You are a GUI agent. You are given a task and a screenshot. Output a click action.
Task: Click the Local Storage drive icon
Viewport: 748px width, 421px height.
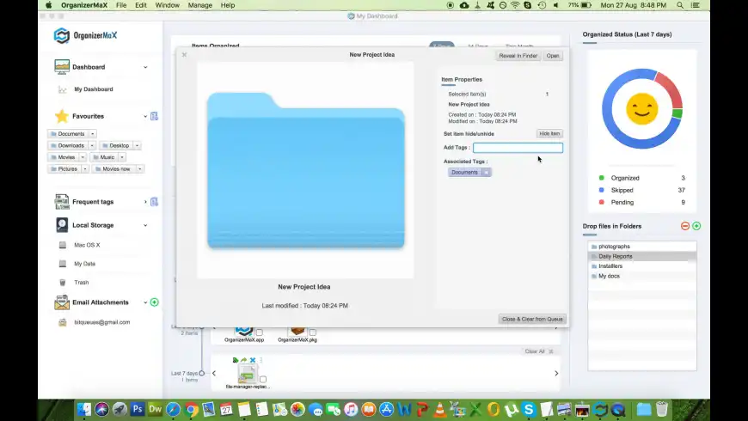click(62, 225)
